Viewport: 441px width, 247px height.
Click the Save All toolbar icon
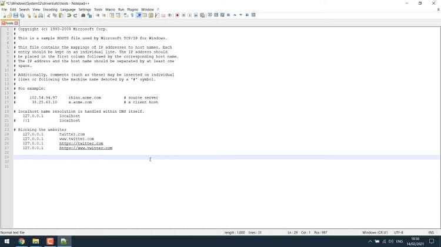(x=22, y=15)
